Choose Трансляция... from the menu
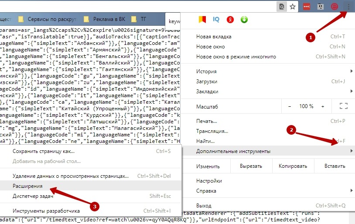This screenshot has height=224, width=355. 268,131
